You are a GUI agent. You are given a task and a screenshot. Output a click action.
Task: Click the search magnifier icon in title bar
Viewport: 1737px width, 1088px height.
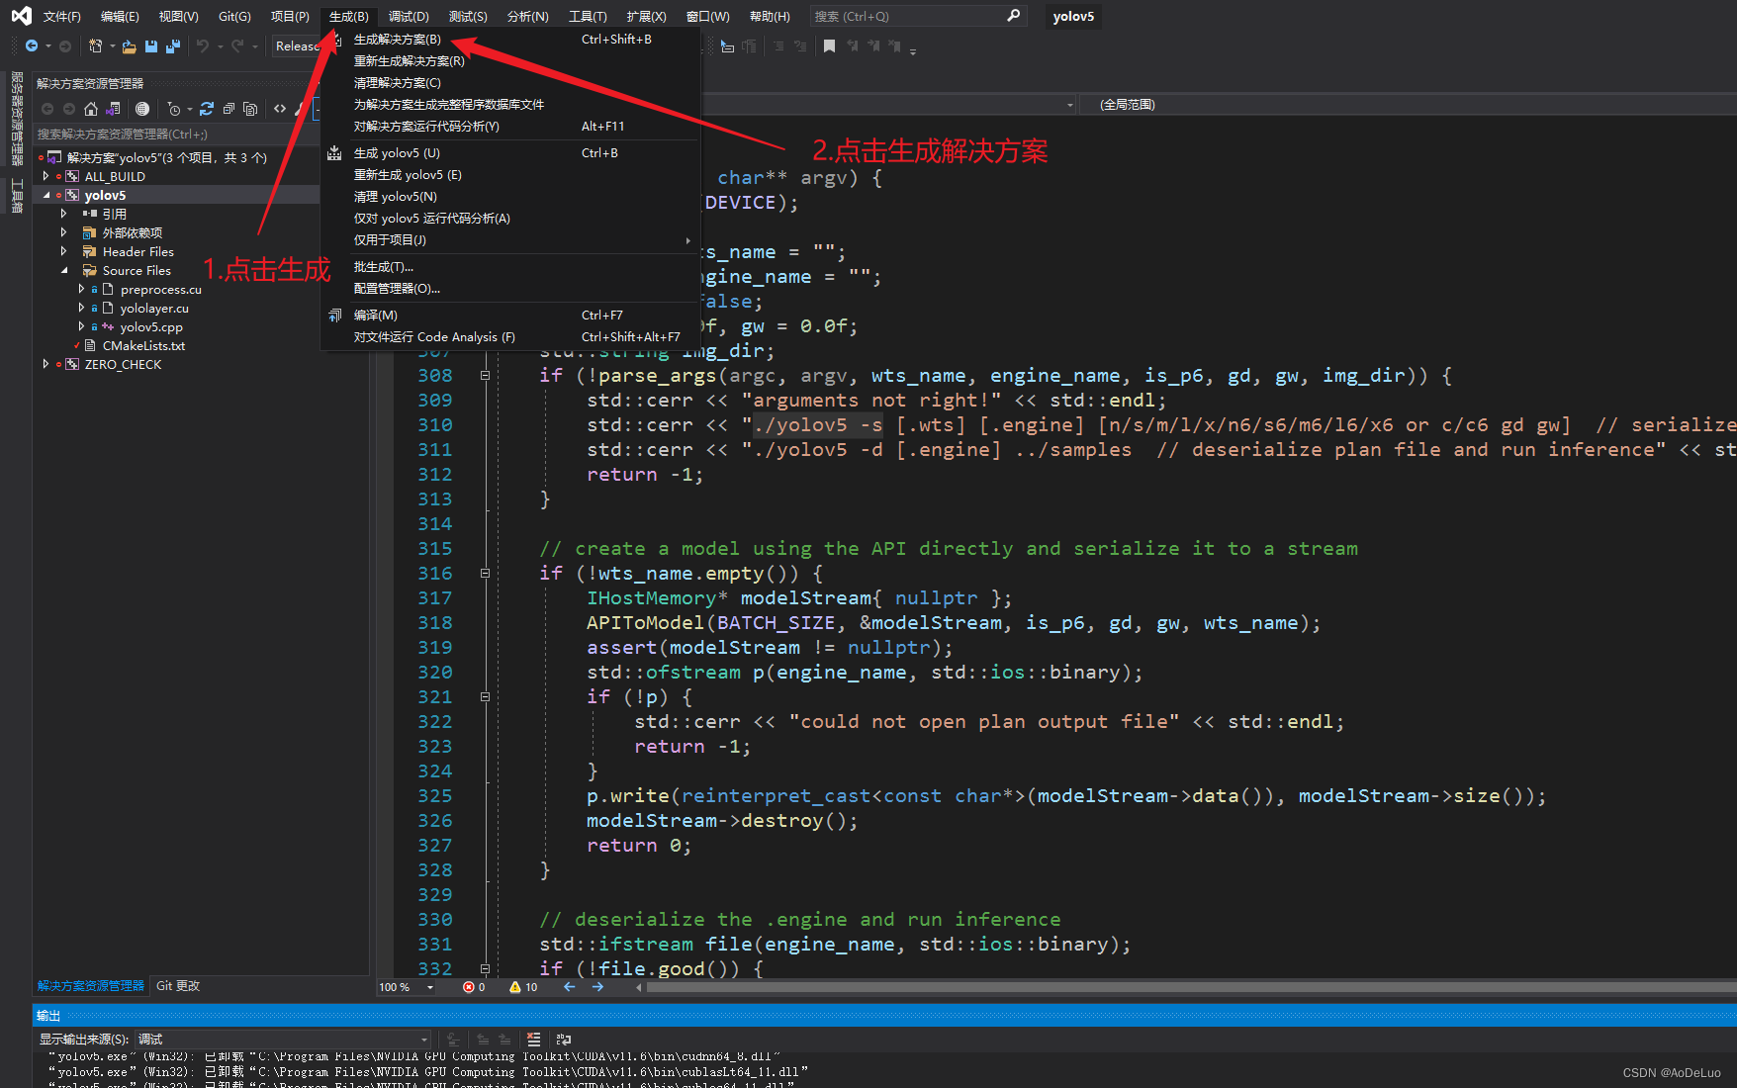tap(1013, 16)
